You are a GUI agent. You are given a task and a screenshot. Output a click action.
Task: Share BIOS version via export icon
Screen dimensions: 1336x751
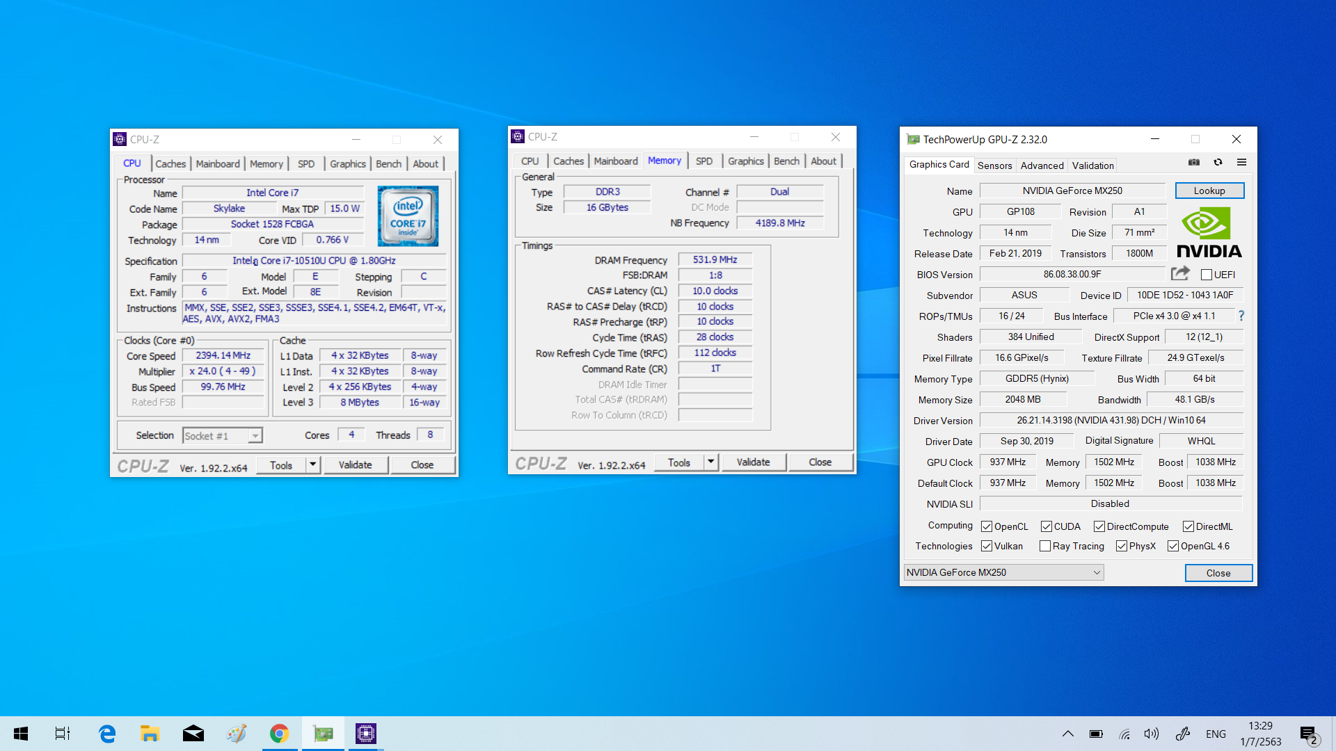tap(1180, 273)
